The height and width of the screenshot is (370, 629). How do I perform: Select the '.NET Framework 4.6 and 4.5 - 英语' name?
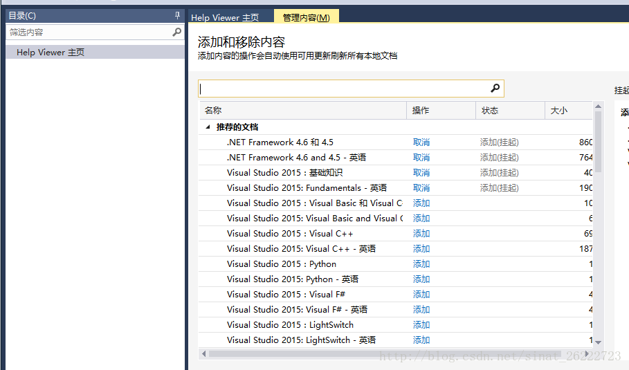pos(296,158)
